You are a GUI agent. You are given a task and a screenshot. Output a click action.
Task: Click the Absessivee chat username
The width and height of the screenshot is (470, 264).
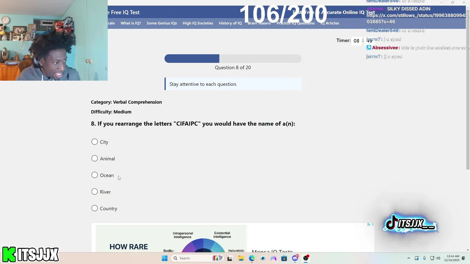point(385,48)
